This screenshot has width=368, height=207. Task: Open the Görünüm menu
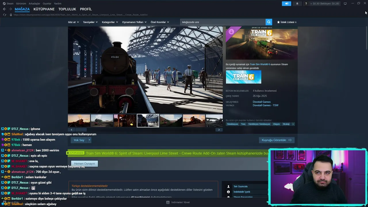pyautogui.click(x=21, y=3)
